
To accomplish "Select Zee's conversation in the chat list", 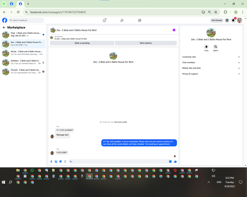I will [23, 44].
